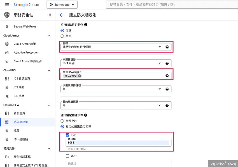Click the Google Cloud logo
The height and width of the screenshot is (167, 238).
pyautogui.click(x=27, y=5)
